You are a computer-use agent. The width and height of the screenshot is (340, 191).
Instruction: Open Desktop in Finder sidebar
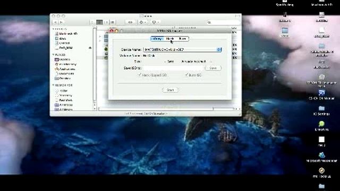(63, 59)
